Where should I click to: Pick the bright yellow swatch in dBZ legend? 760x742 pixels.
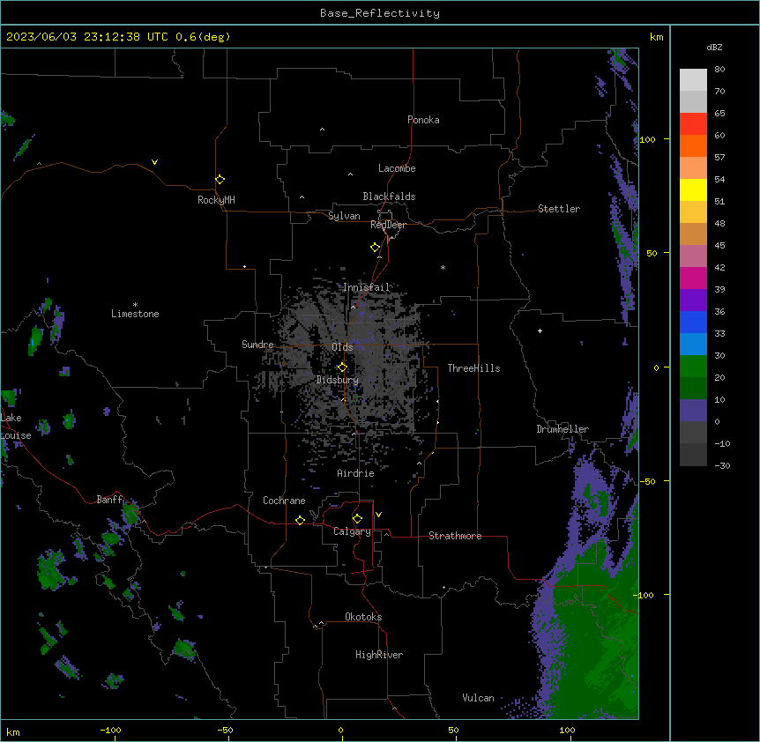tap(693, 189)
